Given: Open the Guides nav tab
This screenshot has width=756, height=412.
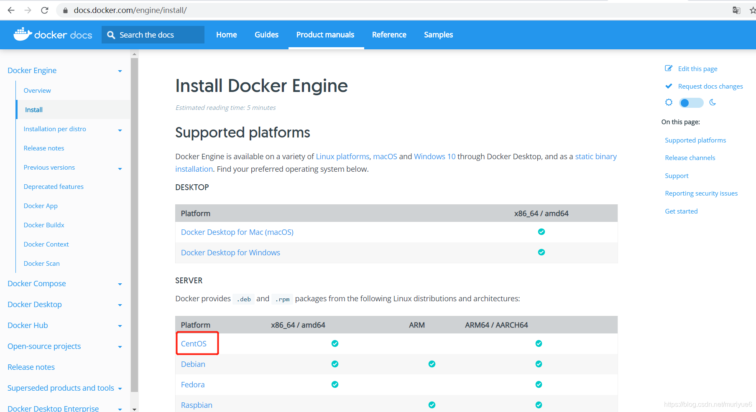Looking at the screenshot, I should tap(267, 35).
